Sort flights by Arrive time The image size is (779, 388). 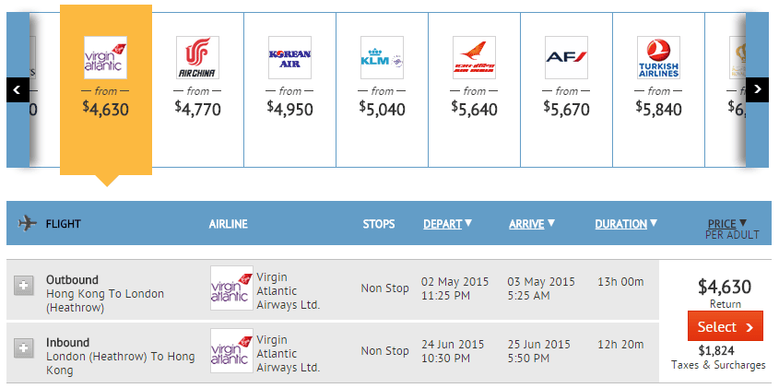532,223
